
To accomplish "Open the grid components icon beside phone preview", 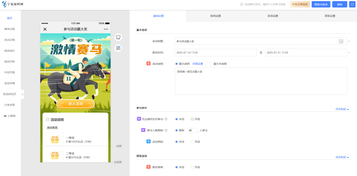I will [118, 48].
